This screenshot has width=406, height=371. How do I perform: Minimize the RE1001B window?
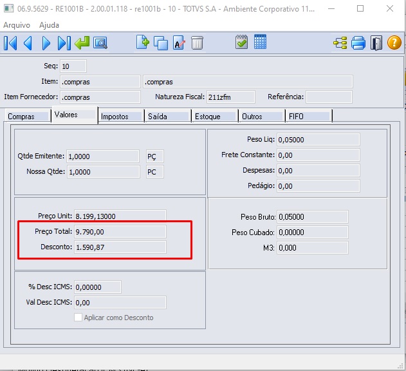coord(331,8)
